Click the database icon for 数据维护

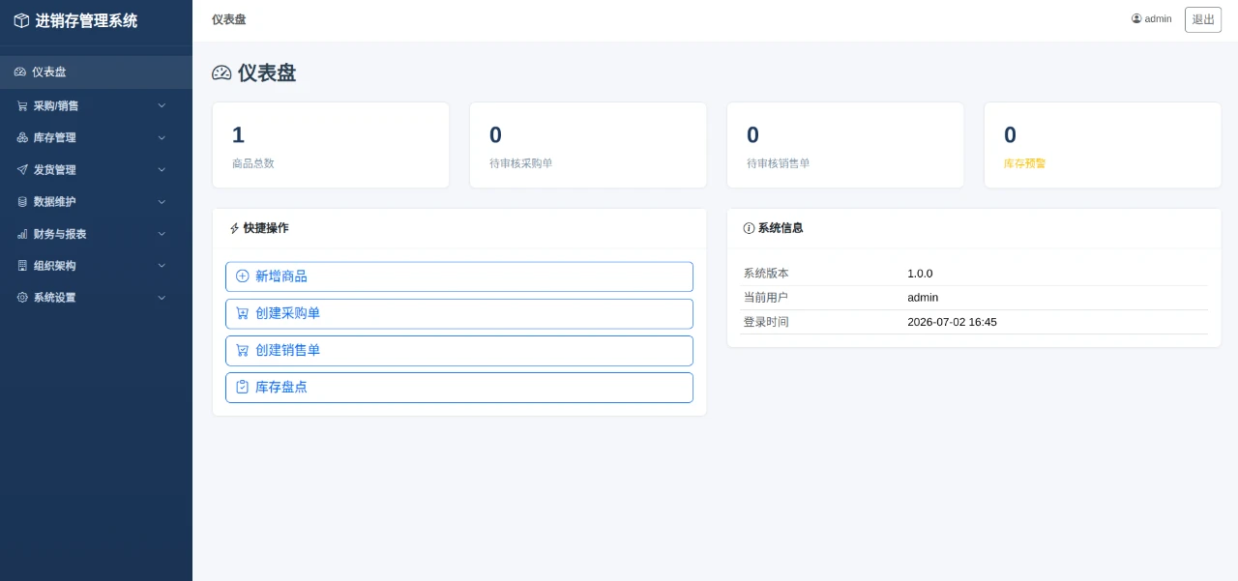[22, 201]
